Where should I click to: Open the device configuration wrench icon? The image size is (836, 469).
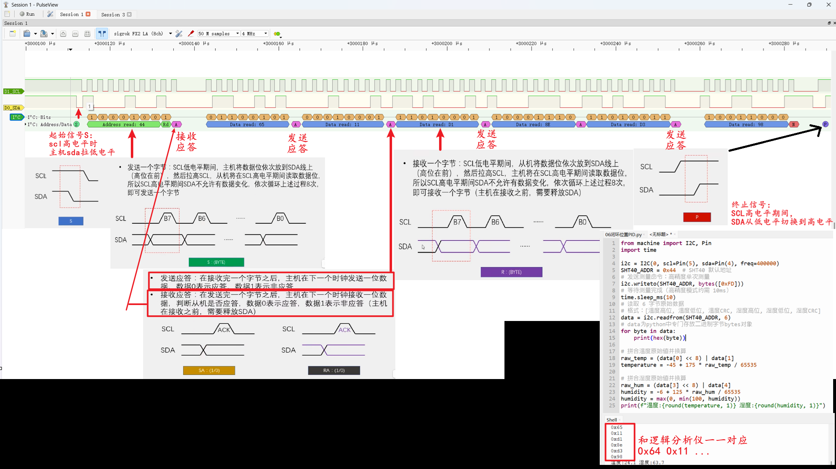[179, 34]
